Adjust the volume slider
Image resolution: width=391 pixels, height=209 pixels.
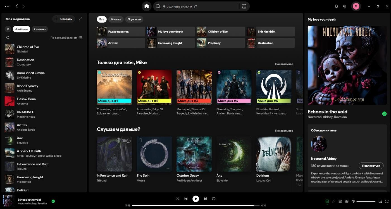coord(366,201)
